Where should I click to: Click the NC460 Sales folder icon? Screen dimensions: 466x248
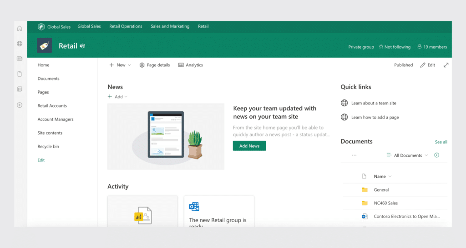point(365,203)
